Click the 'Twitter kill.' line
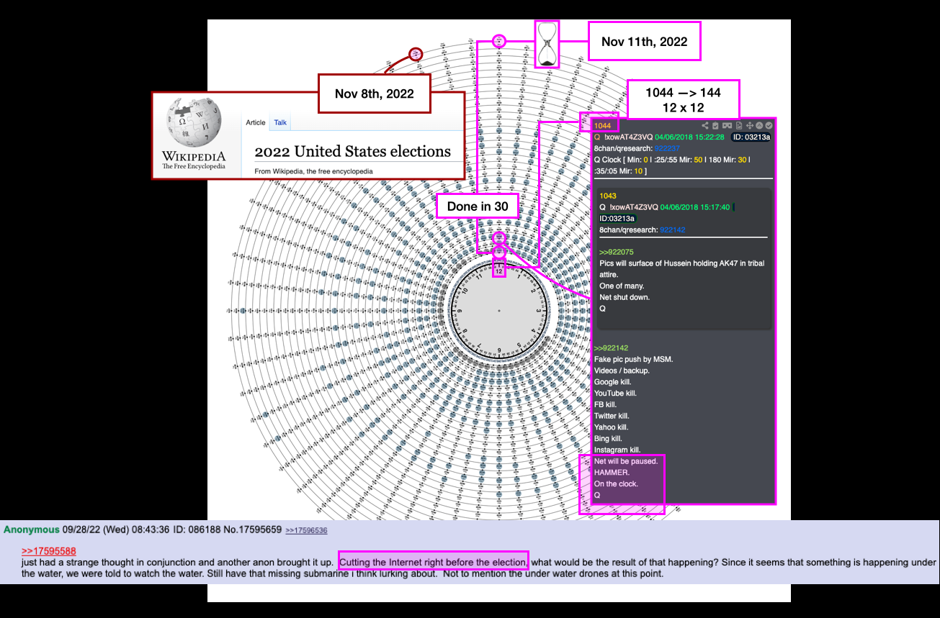940x618 pixels. click(x=612, y=416)
